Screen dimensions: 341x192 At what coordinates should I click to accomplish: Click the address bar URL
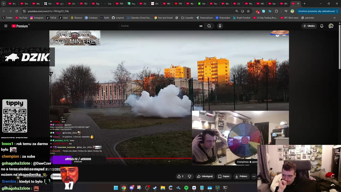pyautogui.click(x=48, y=11)
